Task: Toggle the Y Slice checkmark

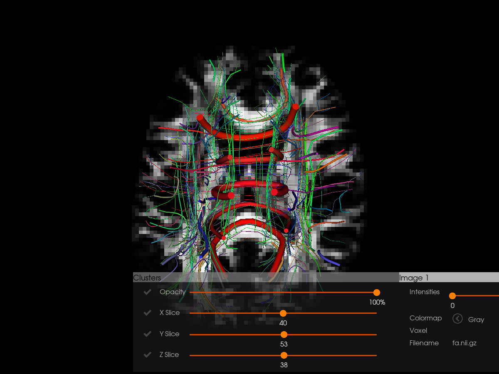Action: pyautogui.click(x=147, y=334)
